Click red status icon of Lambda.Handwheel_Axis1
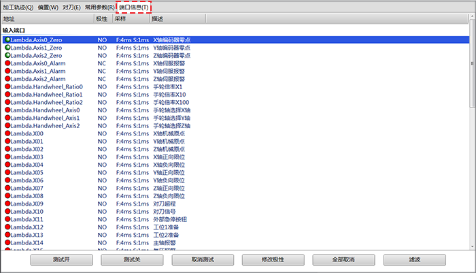This screenshot has height=273, width=476. click(7, 118)
